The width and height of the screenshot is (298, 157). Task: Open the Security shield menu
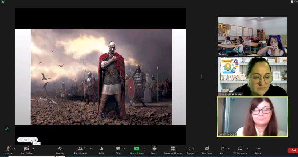click(x=60, y=150)
